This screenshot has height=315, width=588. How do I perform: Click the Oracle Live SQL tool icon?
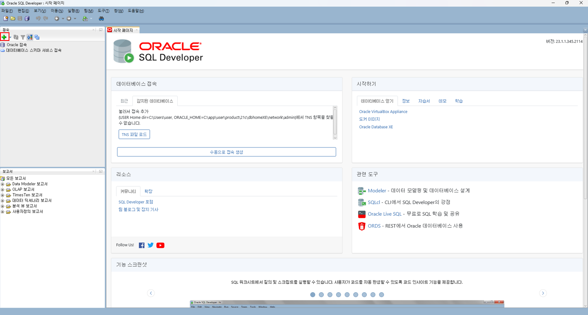coord(362,214)
